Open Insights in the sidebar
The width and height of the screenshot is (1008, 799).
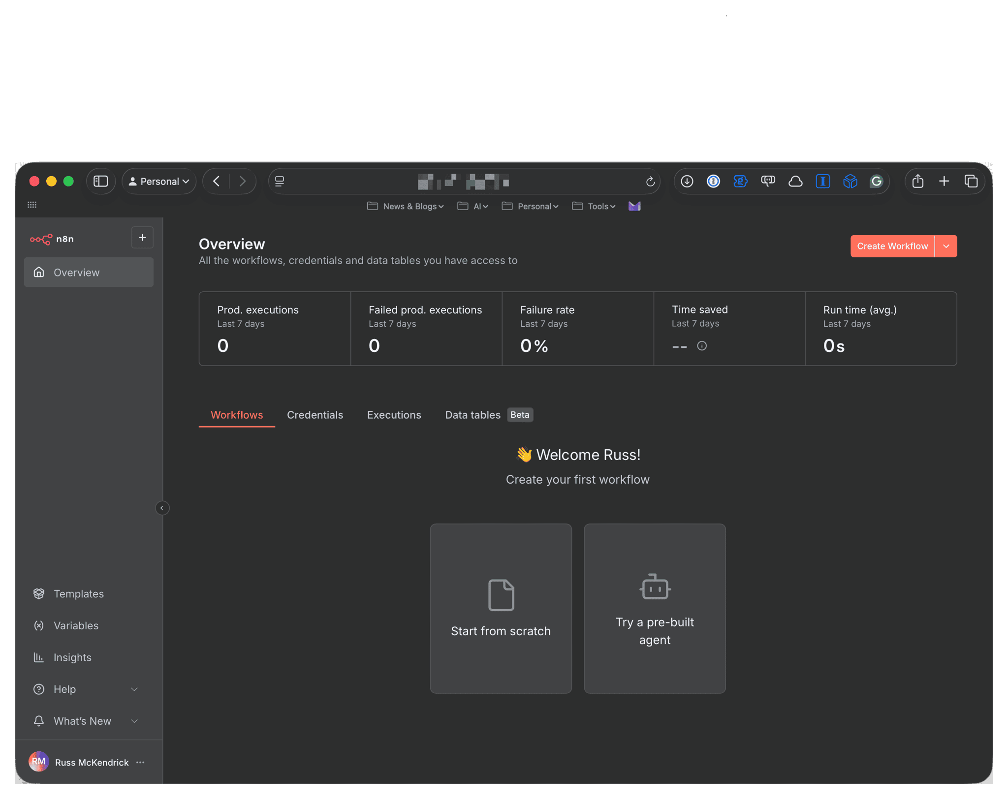tap(72, 658)
